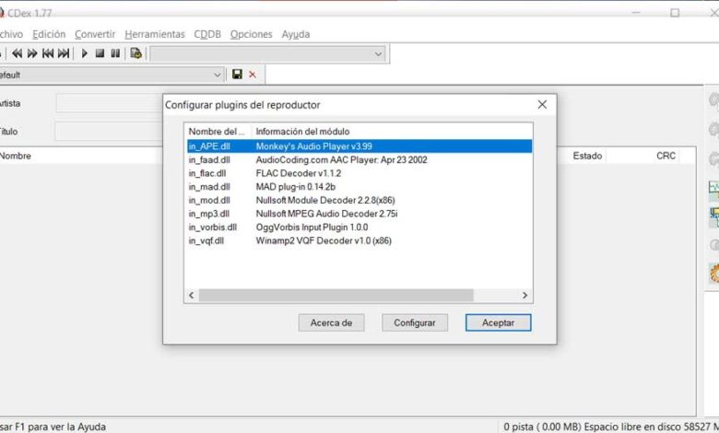This screenshot has width=719, height=433.
Task: Click the Acerca de button
Action: 331,322
